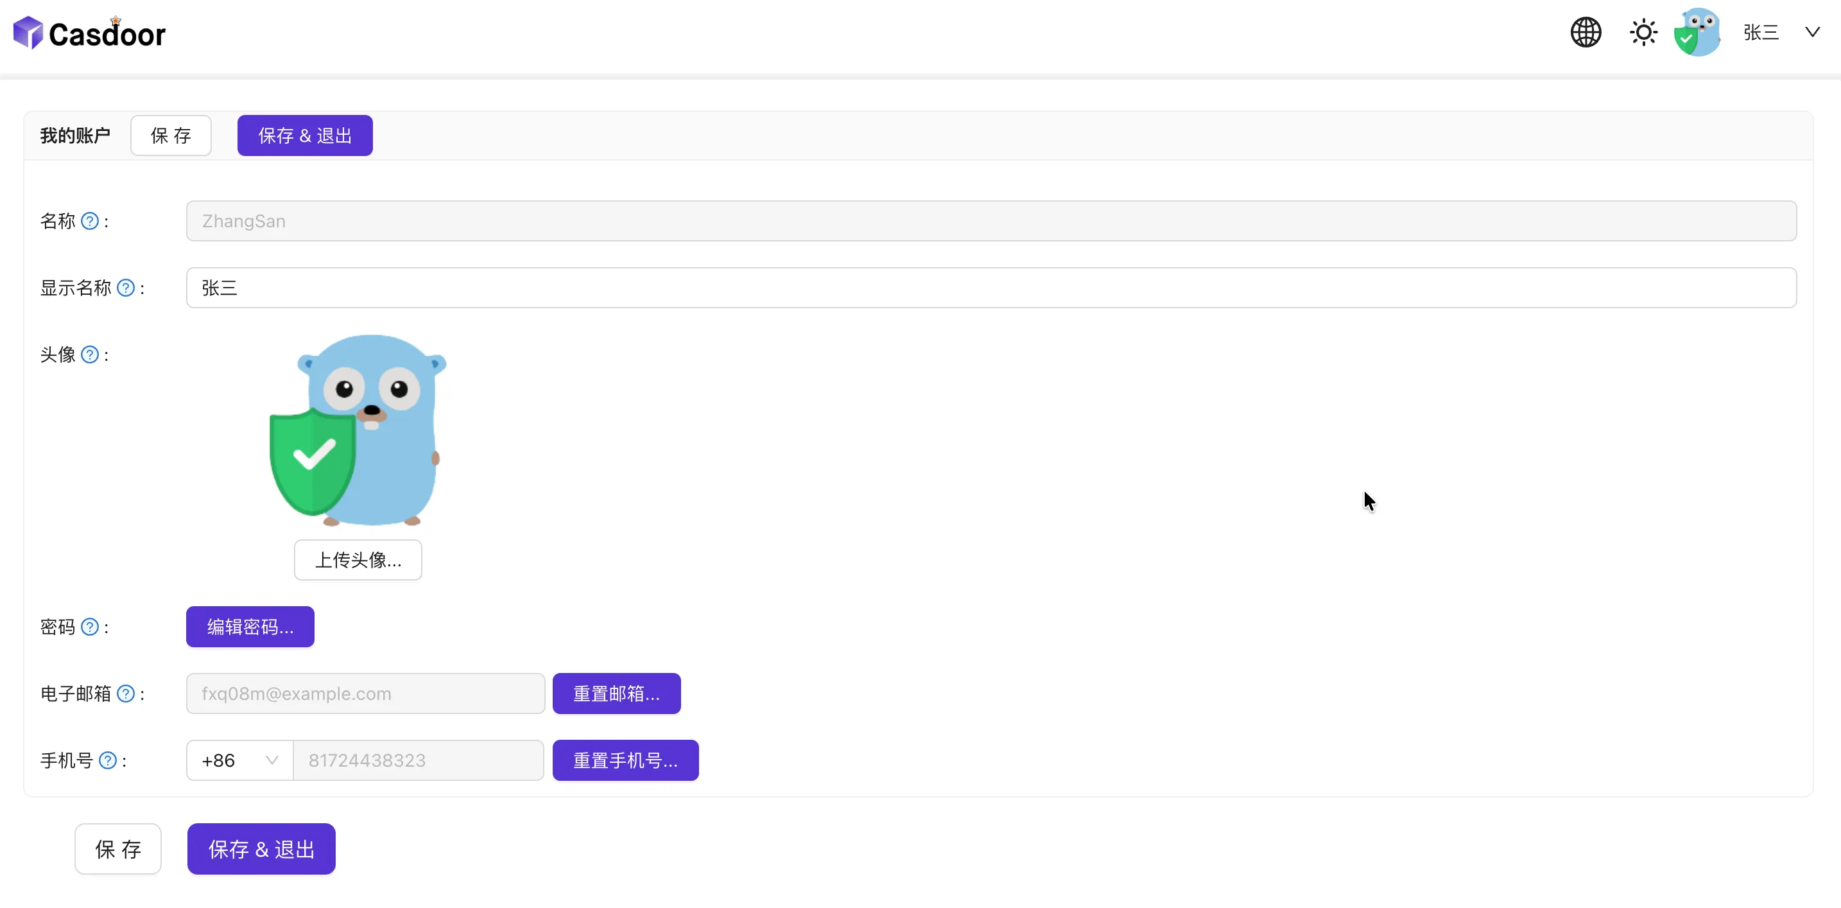Open the +86 country code dropdown
Screen dimensions: 1841x908
[239, 761]
